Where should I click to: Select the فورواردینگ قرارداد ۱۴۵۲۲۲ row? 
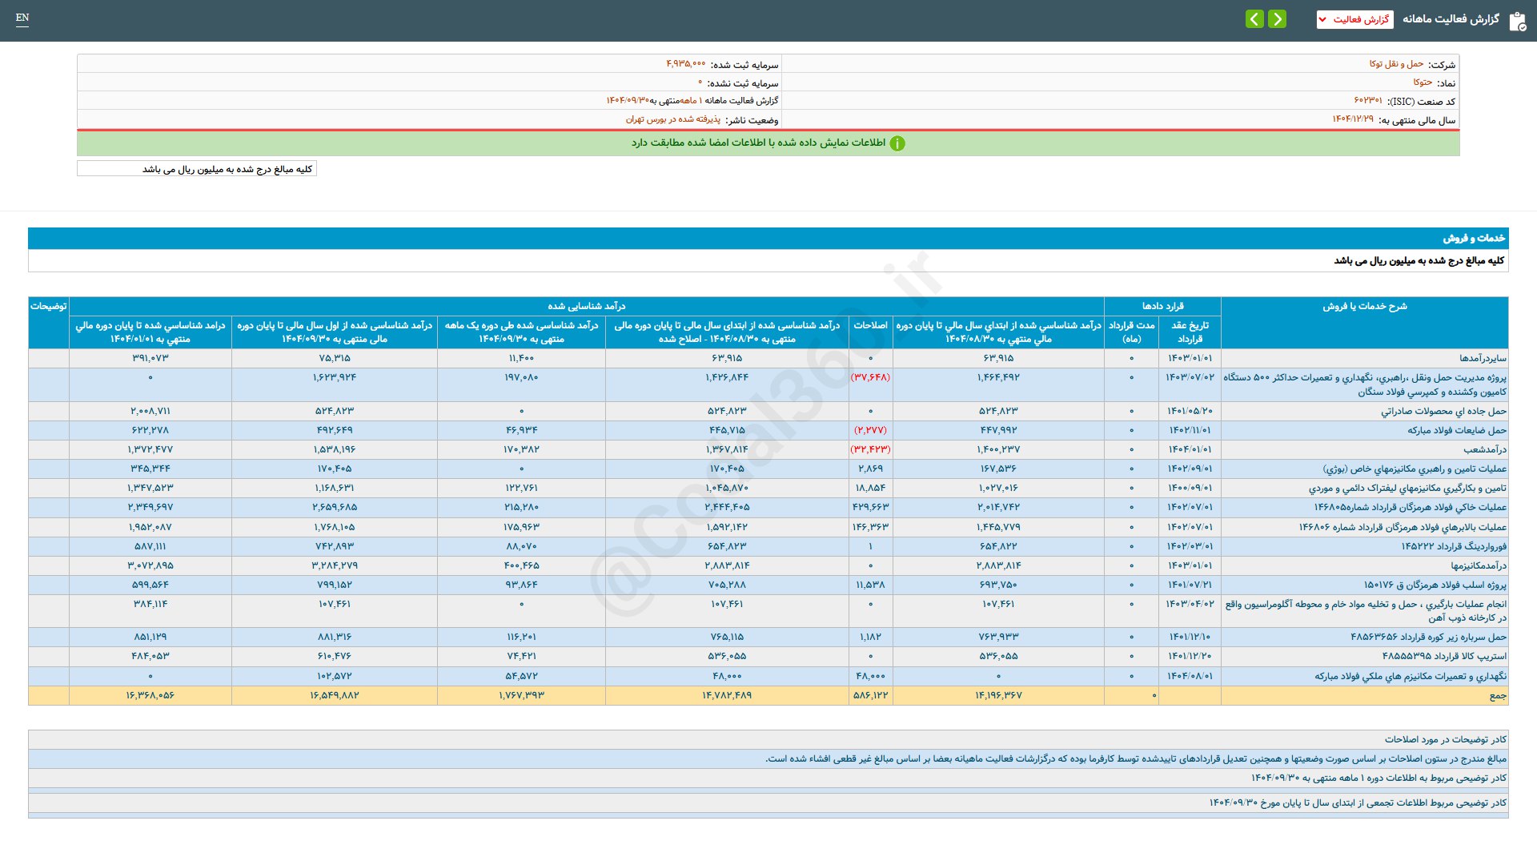coord(1453,546)
